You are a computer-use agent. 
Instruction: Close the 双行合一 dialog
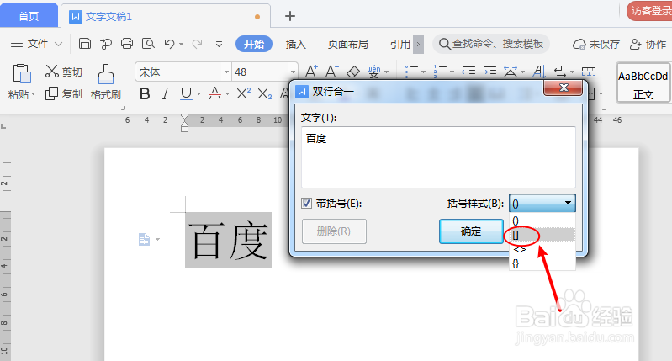(564, 88)
